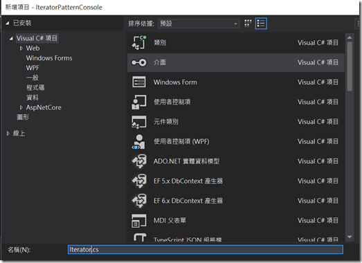
Task: Select Windows Forms category
Action: click(49, 58)
